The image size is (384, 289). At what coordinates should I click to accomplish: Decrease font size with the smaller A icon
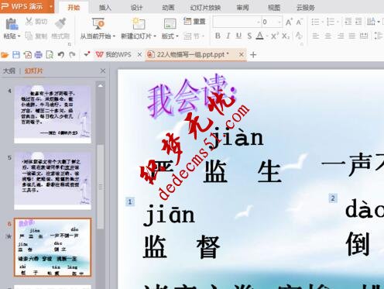click(x=299, y=22)
